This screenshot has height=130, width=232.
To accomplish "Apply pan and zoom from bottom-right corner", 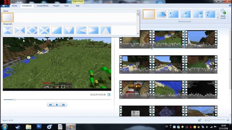I will coord(198,14).
